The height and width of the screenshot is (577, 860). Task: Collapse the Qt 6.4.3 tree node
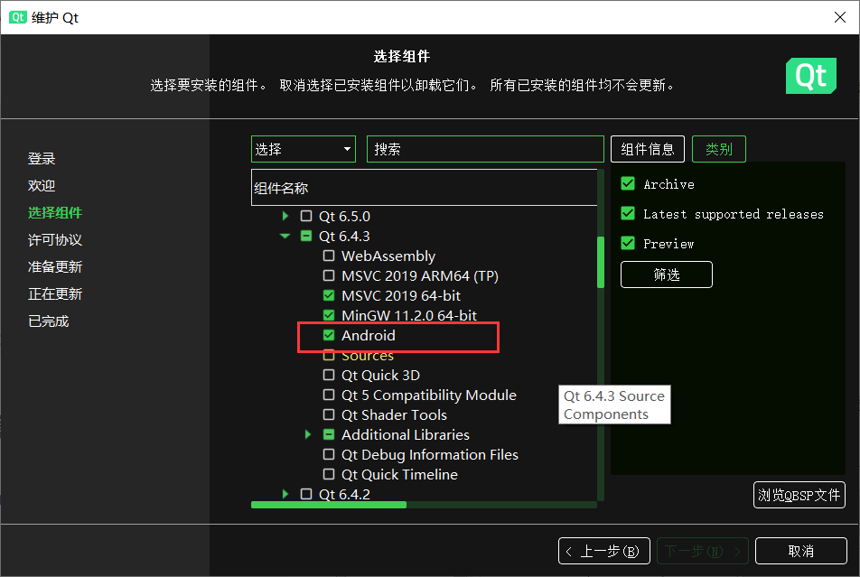pyautogui.click(x=285, y=236)
